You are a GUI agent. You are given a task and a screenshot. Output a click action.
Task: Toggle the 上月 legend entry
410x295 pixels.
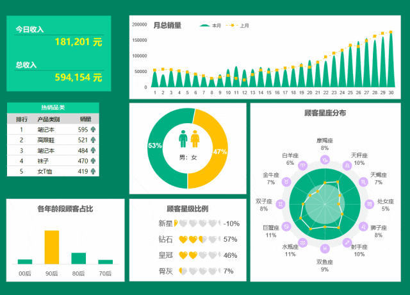(239, 26)
